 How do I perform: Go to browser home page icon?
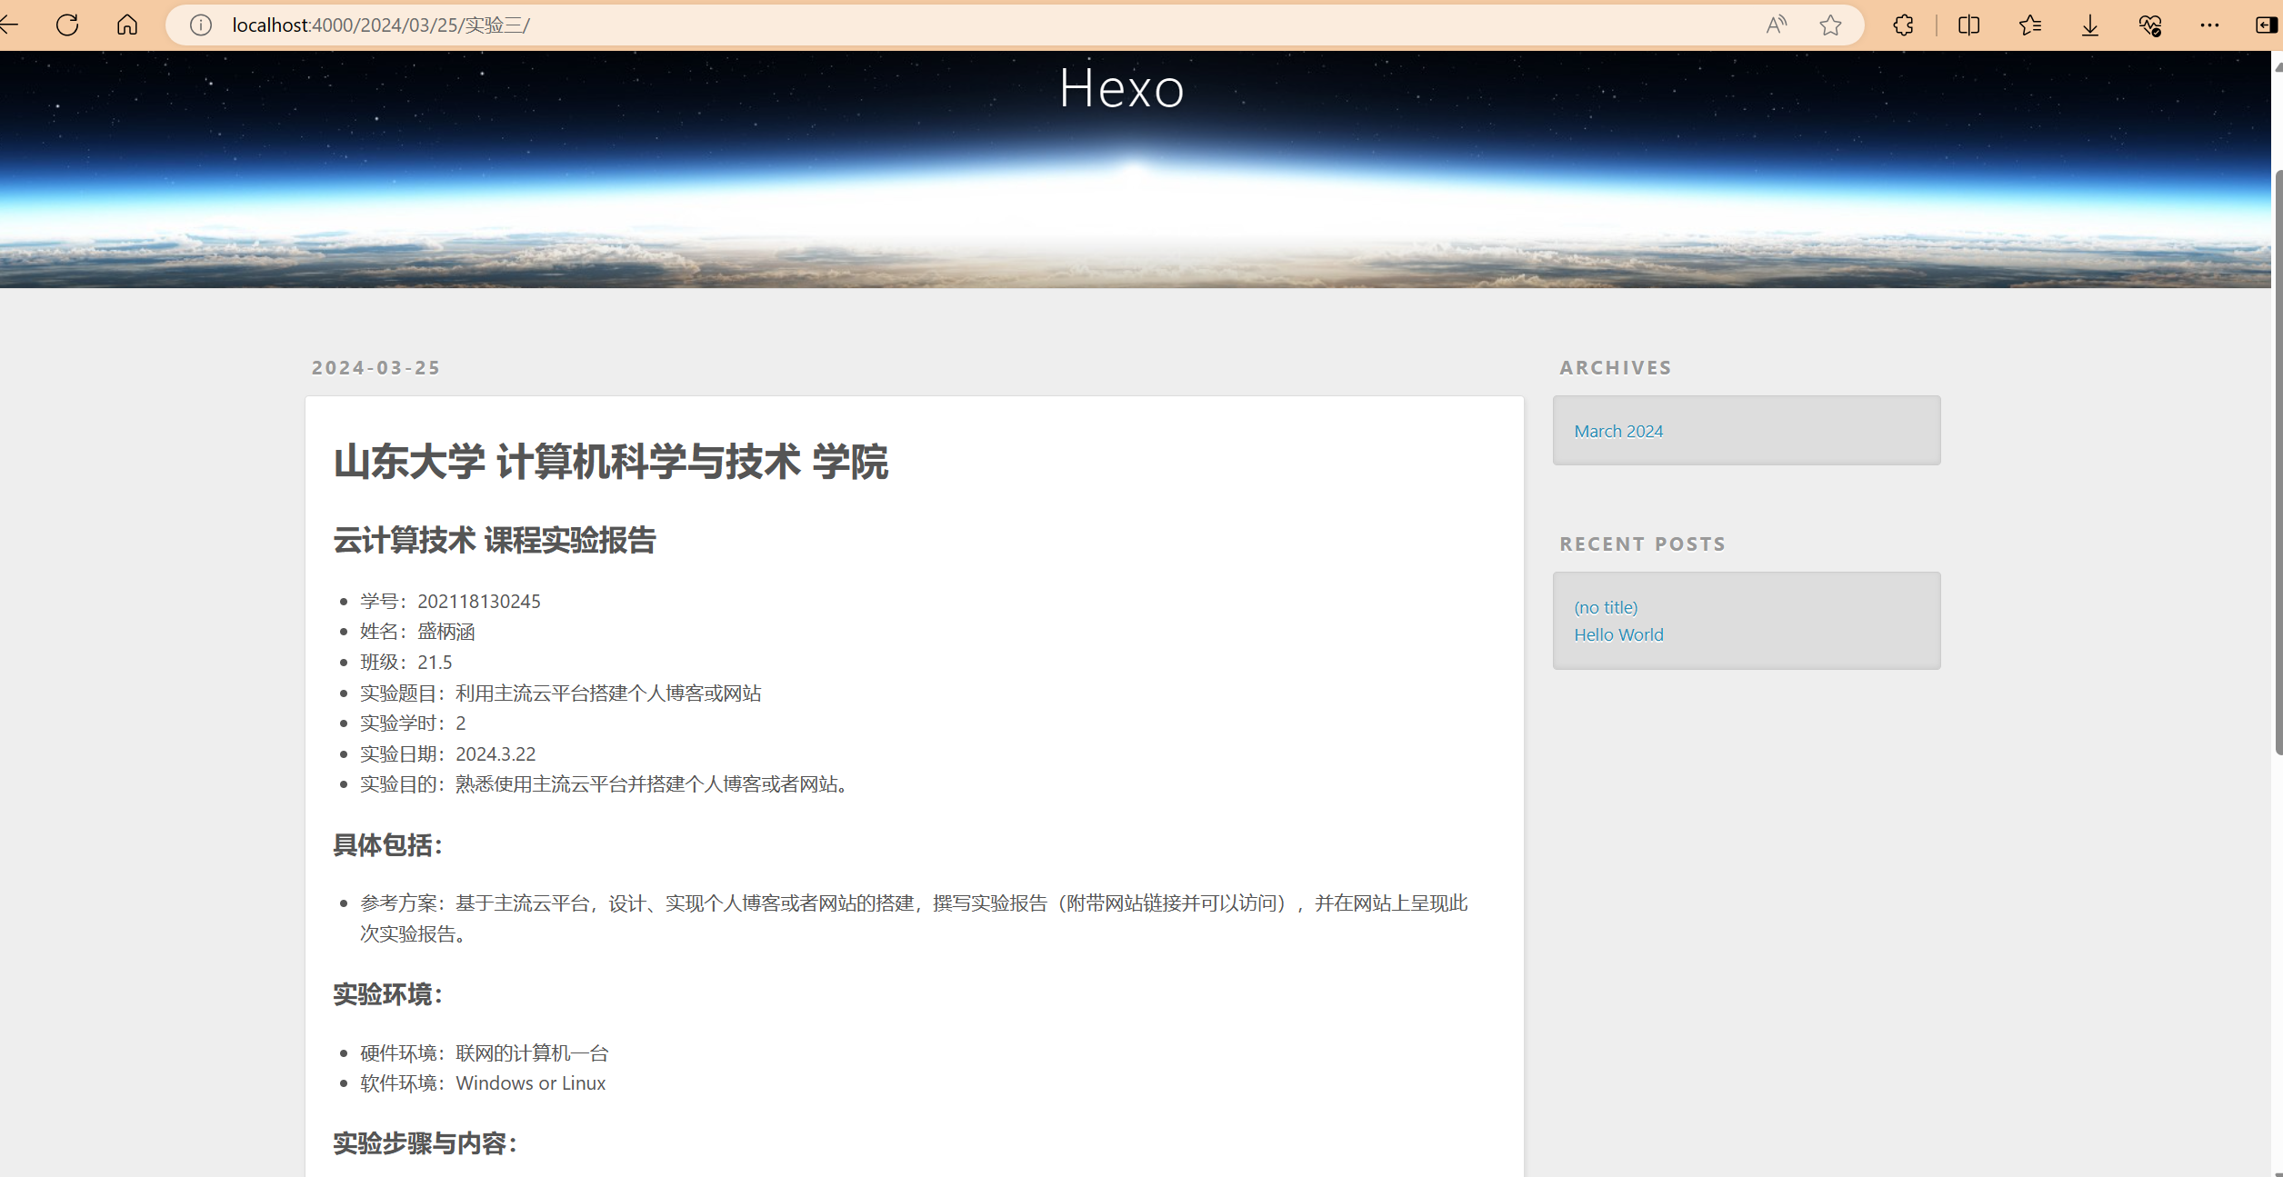[x=127, y=25]
